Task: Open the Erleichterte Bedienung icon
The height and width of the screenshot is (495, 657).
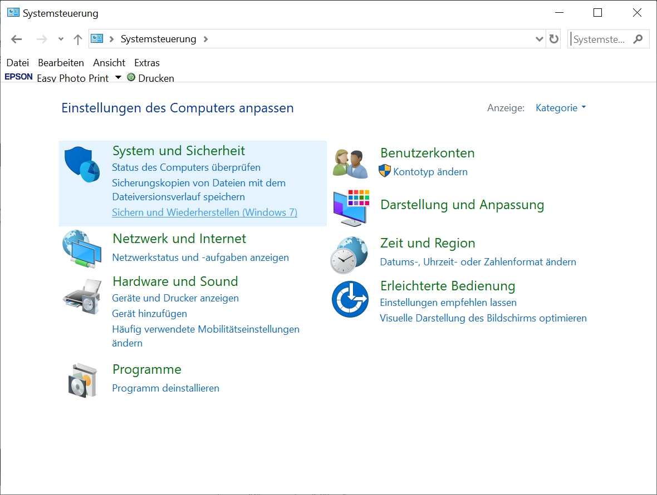Action: (x=350, y=299)
